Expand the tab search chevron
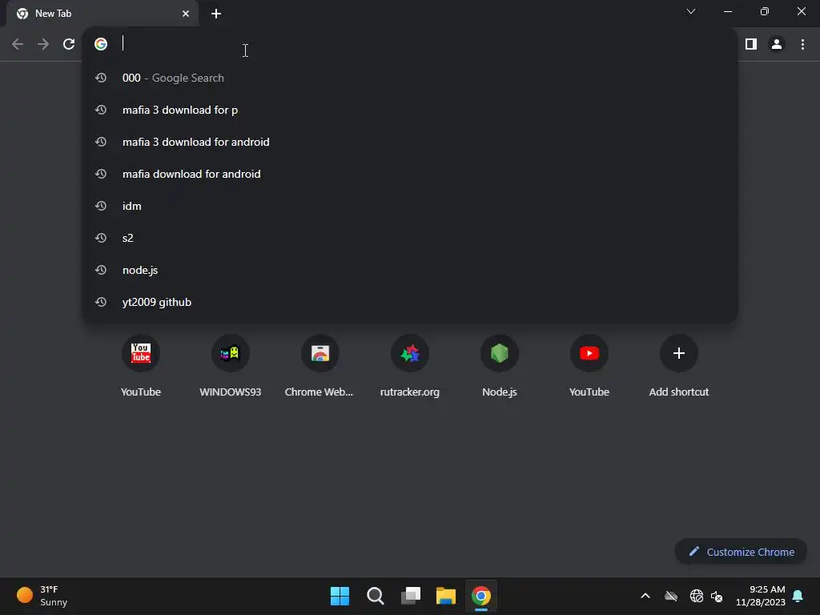This screenshot has width=820, height=615. click(691, 11)
